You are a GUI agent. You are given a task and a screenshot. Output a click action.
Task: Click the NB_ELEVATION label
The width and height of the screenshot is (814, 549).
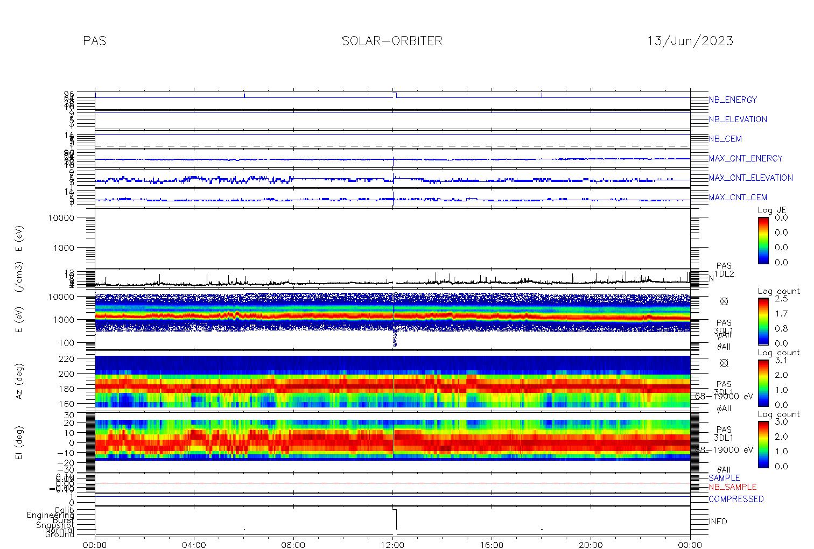click(x=738, y=119)
